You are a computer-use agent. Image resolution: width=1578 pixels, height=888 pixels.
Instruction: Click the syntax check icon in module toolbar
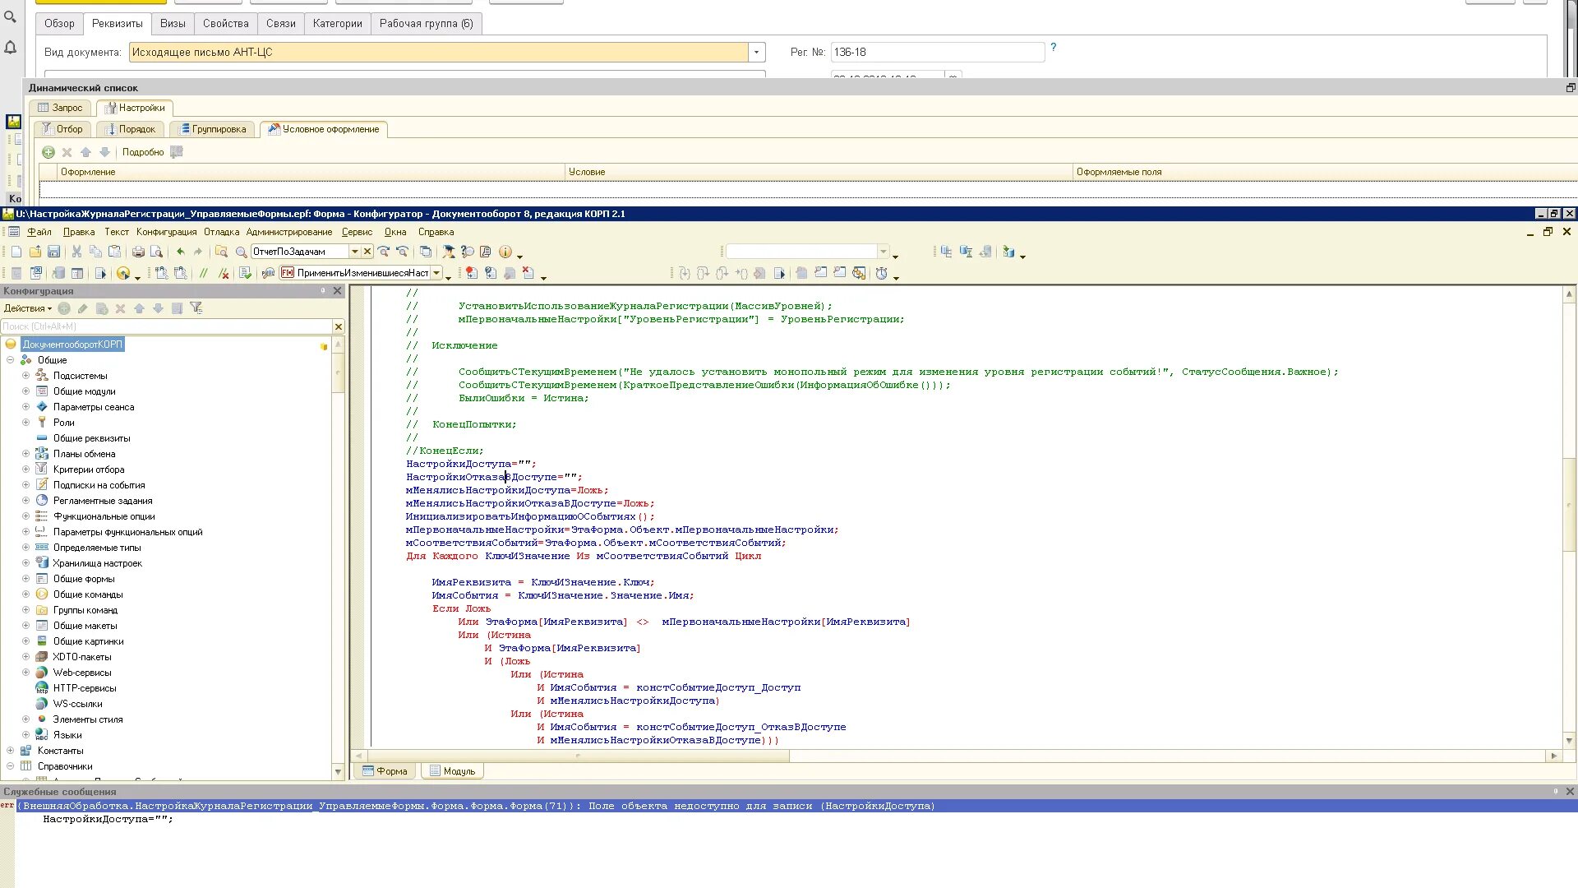pyautogui.click(x=245, y=273)
